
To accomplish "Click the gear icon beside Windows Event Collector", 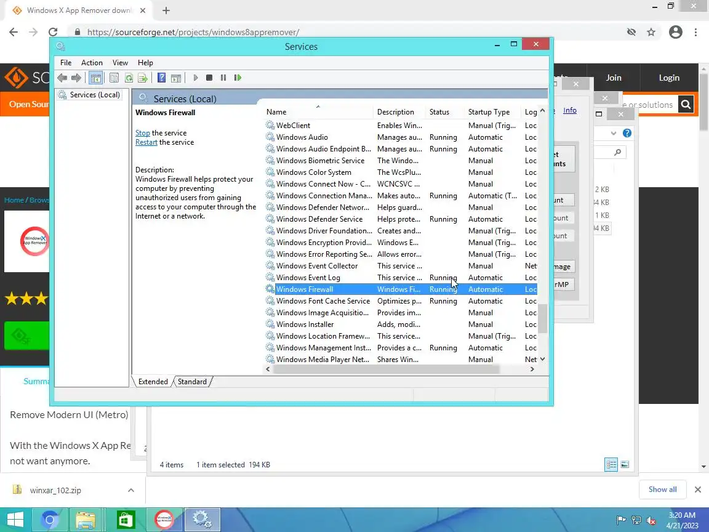I will tap(270, 265).
